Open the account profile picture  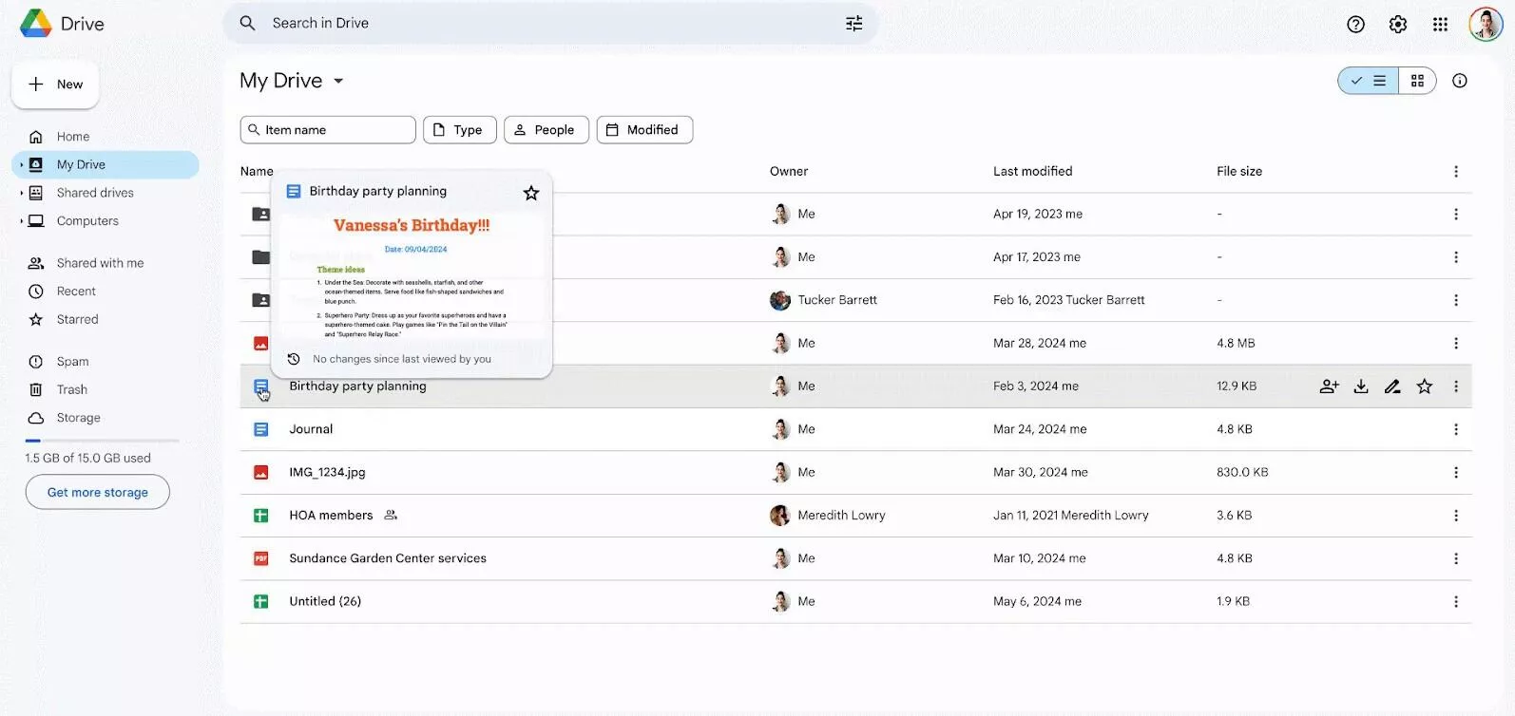coord(1485,24)
